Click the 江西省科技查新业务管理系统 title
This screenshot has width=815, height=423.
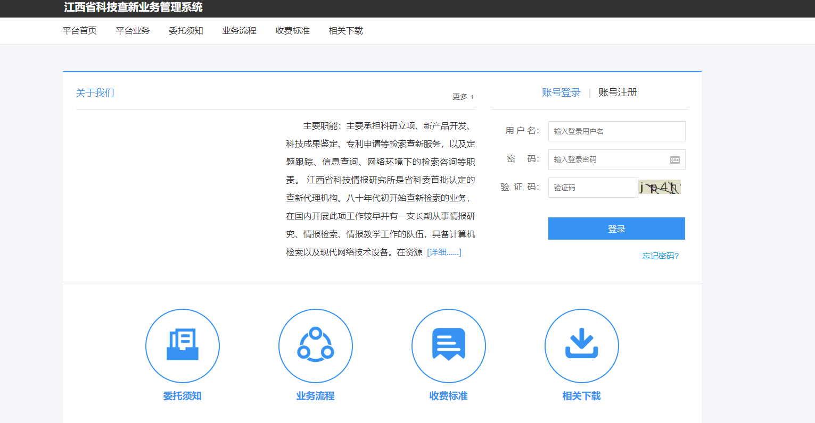point(133,7)
